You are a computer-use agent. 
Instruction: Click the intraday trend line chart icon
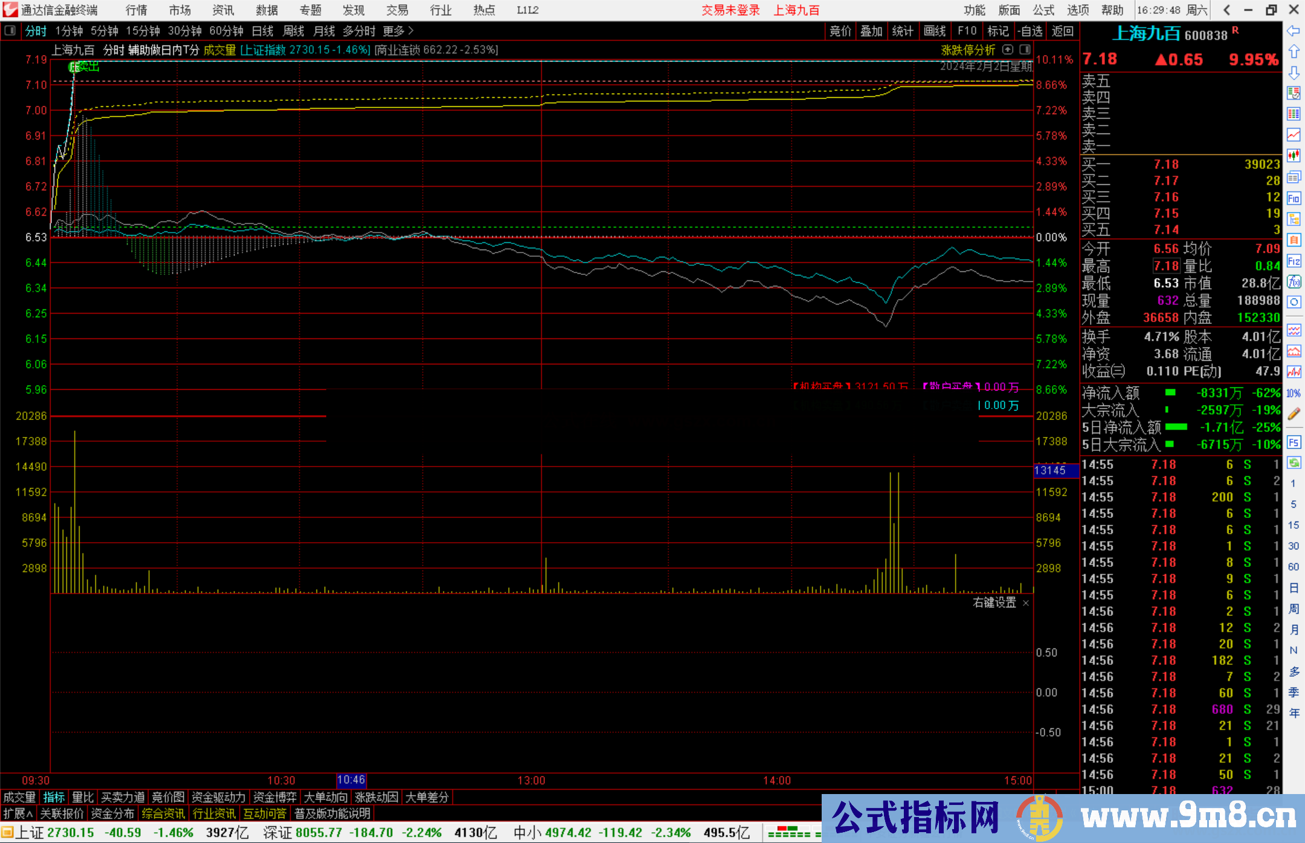[x=1294, y=135]
